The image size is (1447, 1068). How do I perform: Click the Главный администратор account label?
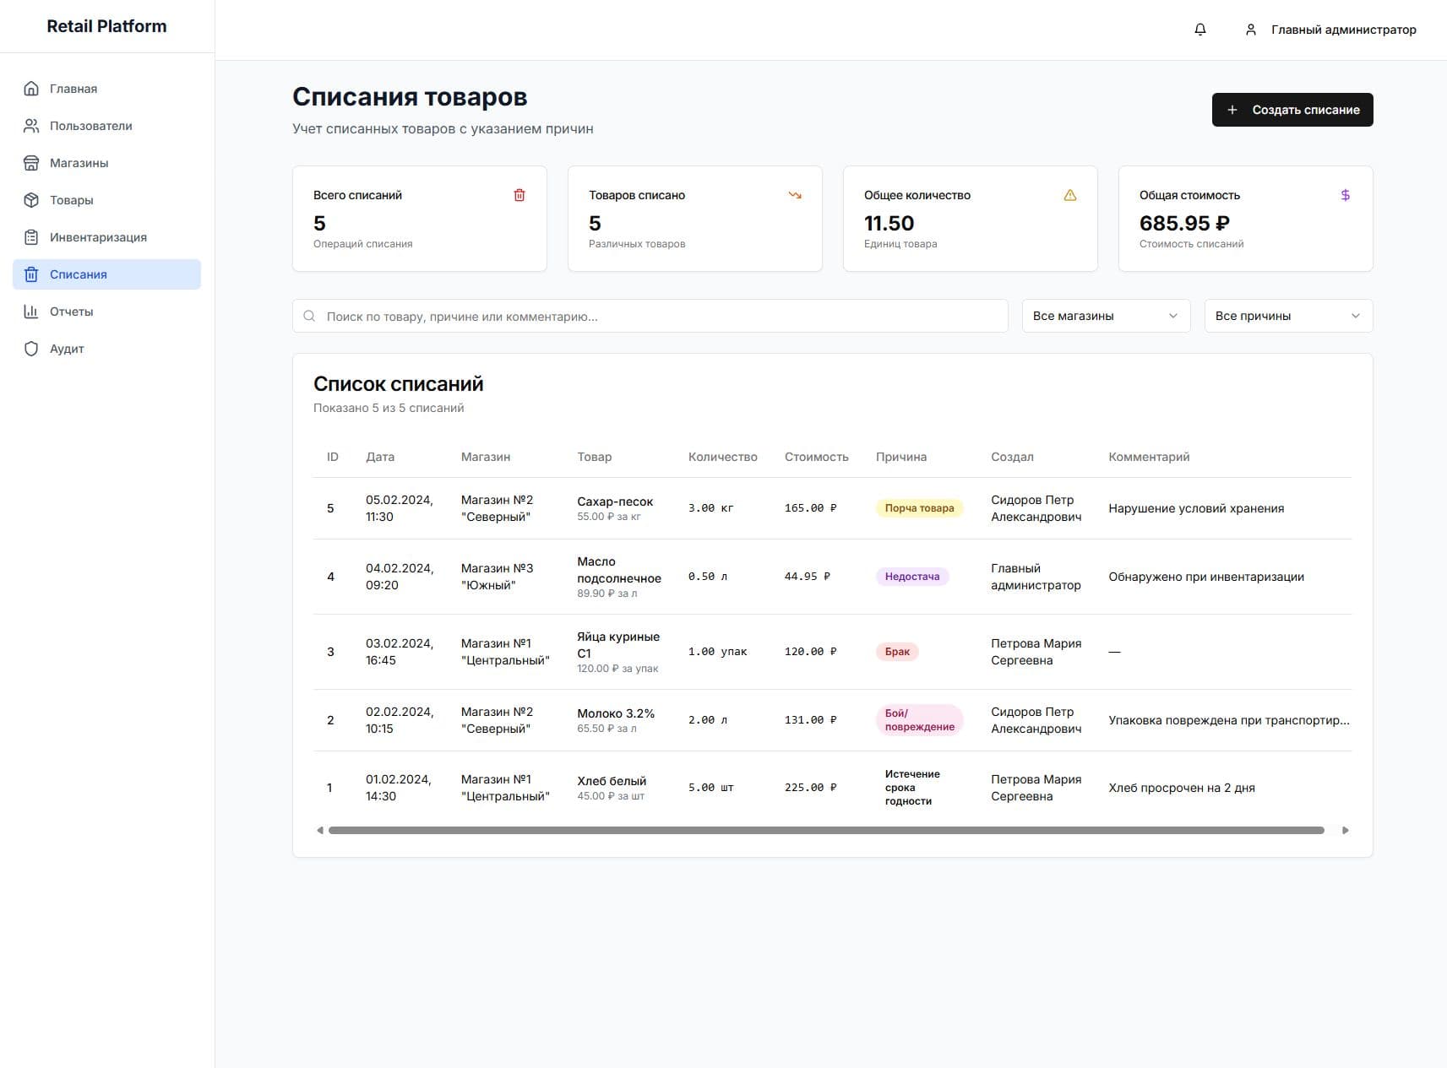1343,30
